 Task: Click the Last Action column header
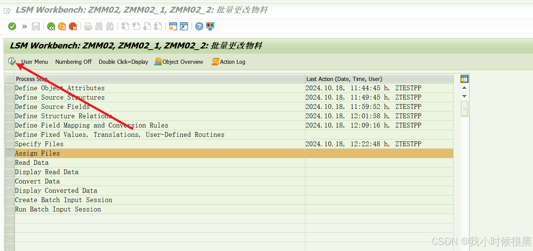379,79
